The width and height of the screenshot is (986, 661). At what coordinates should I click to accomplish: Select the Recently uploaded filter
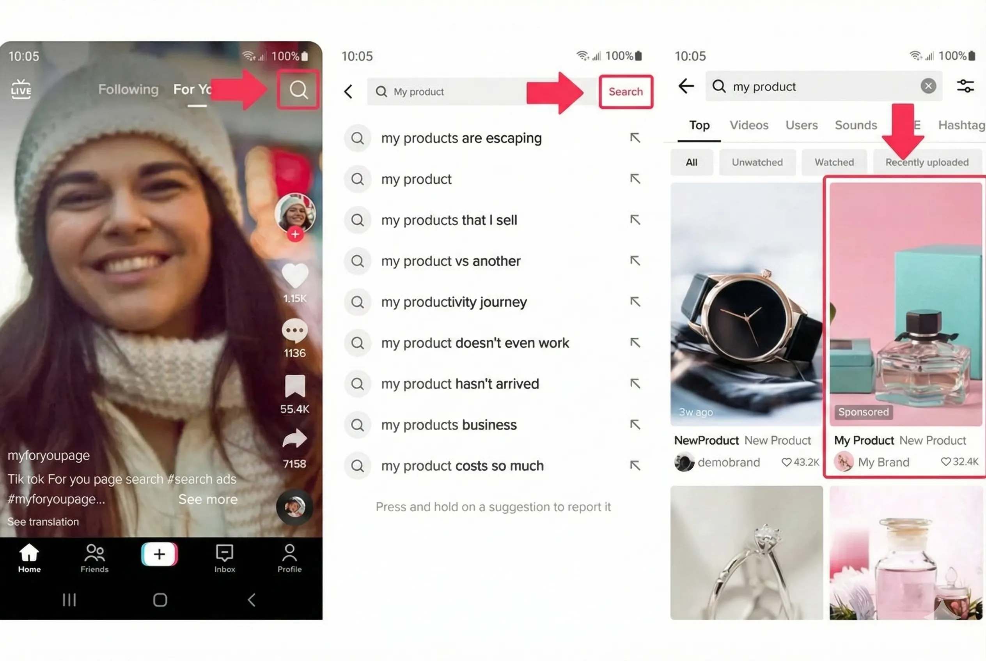926,162
